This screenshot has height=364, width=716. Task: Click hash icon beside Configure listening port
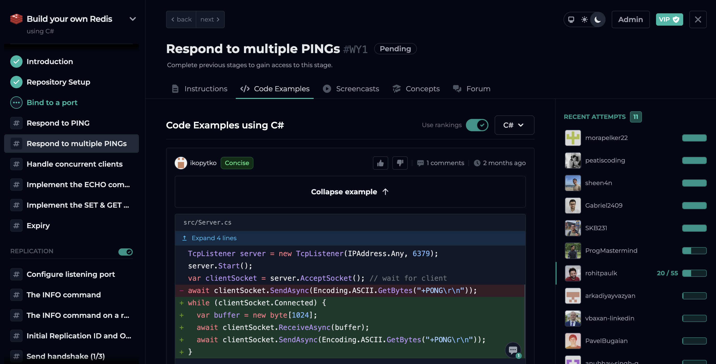click(x=16, y=274)
